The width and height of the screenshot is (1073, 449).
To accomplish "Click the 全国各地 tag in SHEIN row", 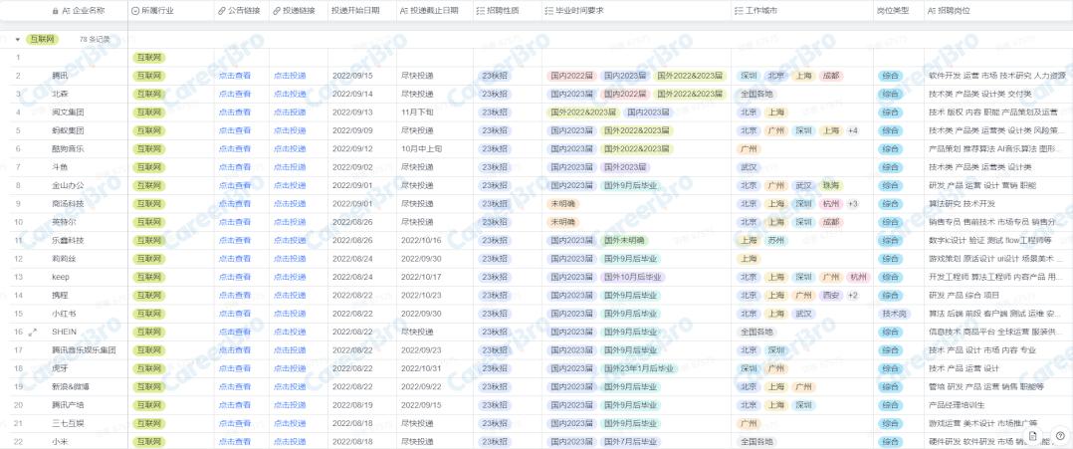I will (x=756, y=332).
